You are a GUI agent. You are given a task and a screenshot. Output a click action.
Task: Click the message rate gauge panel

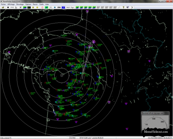pos(156,121)
